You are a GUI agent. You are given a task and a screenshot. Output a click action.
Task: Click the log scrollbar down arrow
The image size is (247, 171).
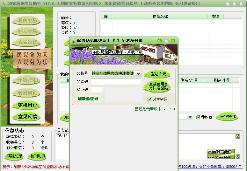click(238, 157)
